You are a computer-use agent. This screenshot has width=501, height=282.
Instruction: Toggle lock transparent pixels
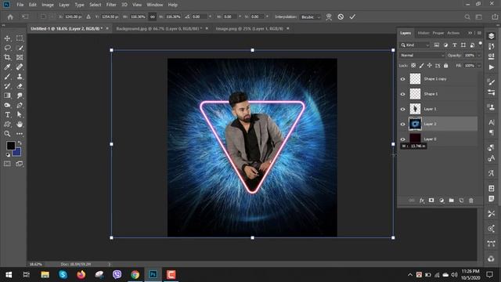point(413,66)
